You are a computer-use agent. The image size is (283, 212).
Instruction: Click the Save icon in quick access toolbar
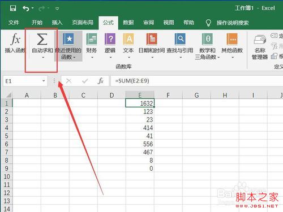point(13,8)
